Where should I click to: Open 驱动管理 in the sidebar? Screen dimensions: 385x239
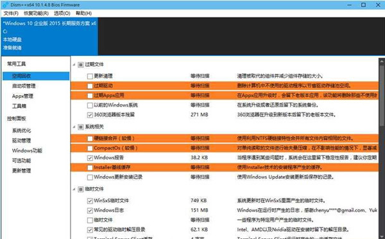[22, 141]
